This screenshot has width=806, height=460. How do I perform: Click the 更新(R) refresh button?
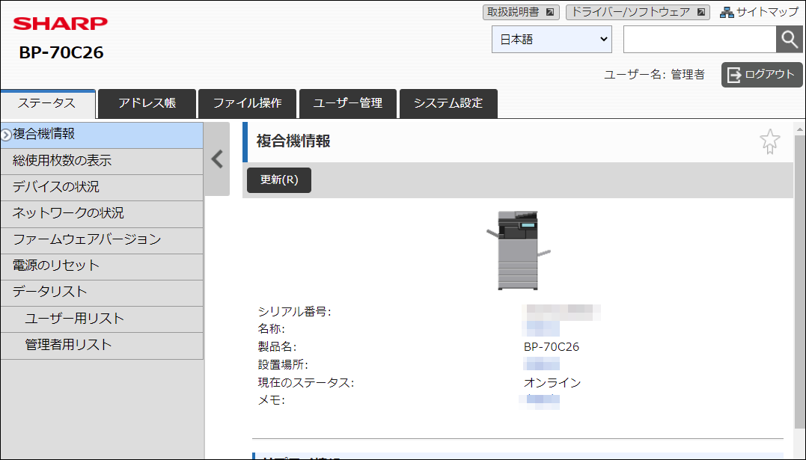(x=279, y=180)
